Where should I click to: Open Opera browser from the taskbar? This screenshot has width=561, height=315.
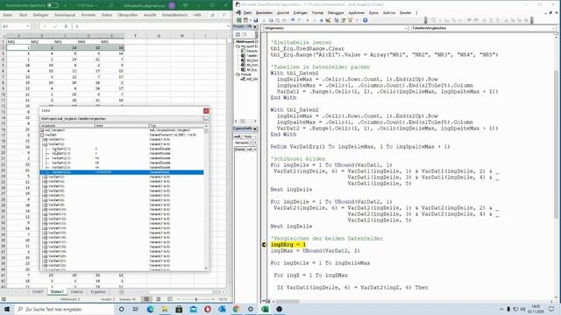pos(208,309)
